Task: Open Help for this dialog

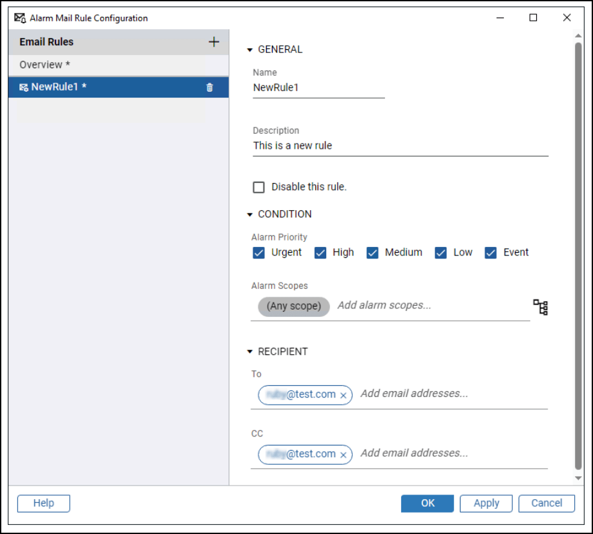Action: click(x=43, y=503)
